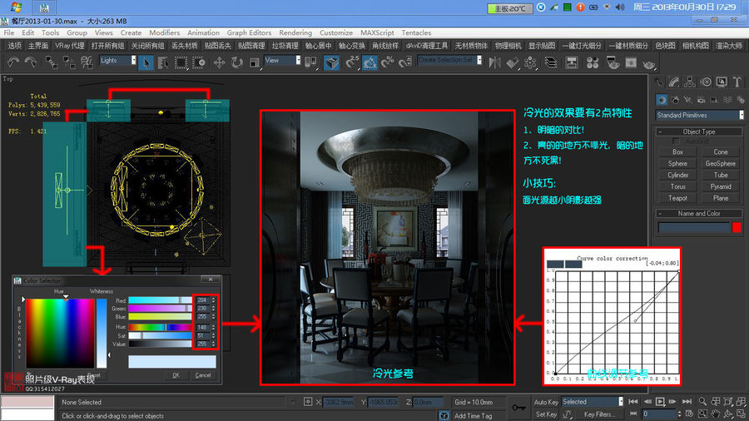Viewport: 749px width, 421px height.
Task: Click the Align tool icon
Action: (513, 62)
